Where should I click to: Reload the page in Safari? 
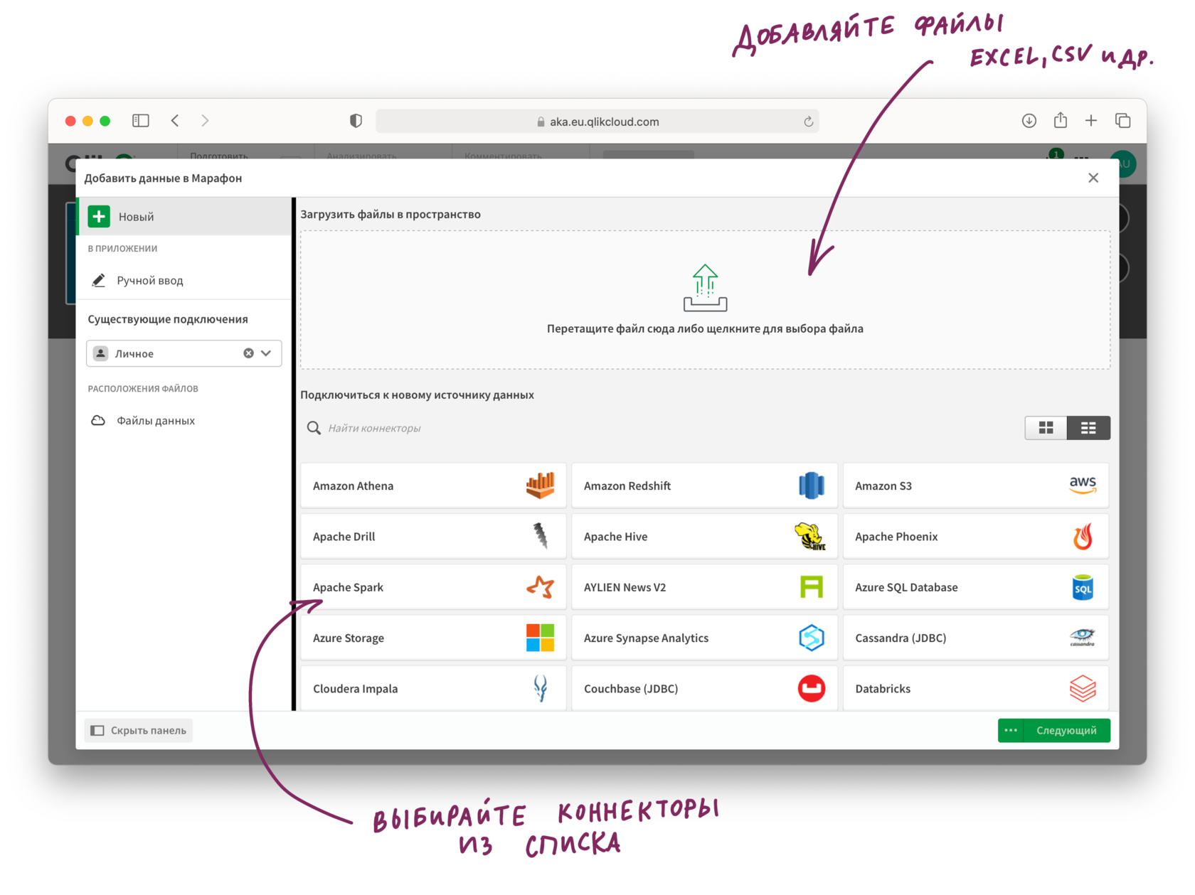point(809,122)
